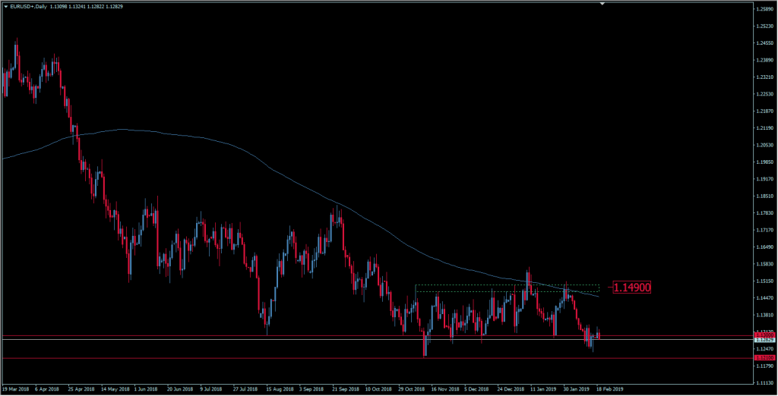Click the 20 Jun 2018 date label
This screenshot has height=396, width=778.
click(179, 390)
